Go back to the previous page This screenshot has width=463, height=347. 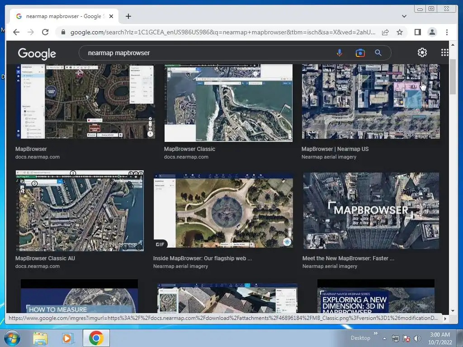click(16, 32)
